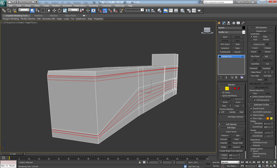Select the Face constraint radio button
Image resolution: width=277 pixels, height=168 pixels.
[251, 39]
